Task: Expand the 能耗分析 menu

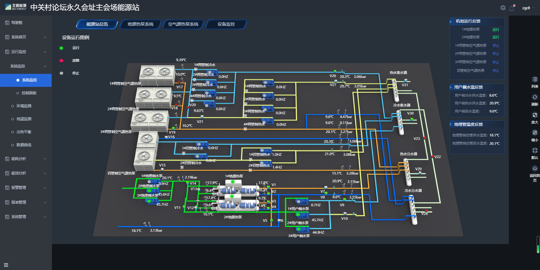Action: (26, 159)
